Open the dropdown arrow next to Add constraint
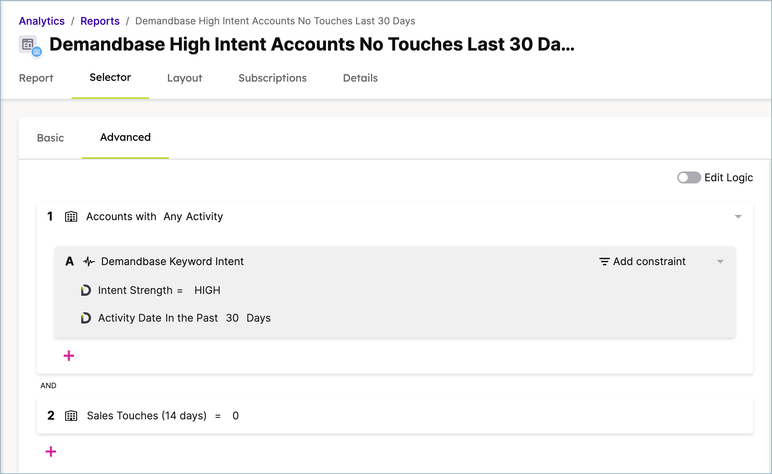 720,262
